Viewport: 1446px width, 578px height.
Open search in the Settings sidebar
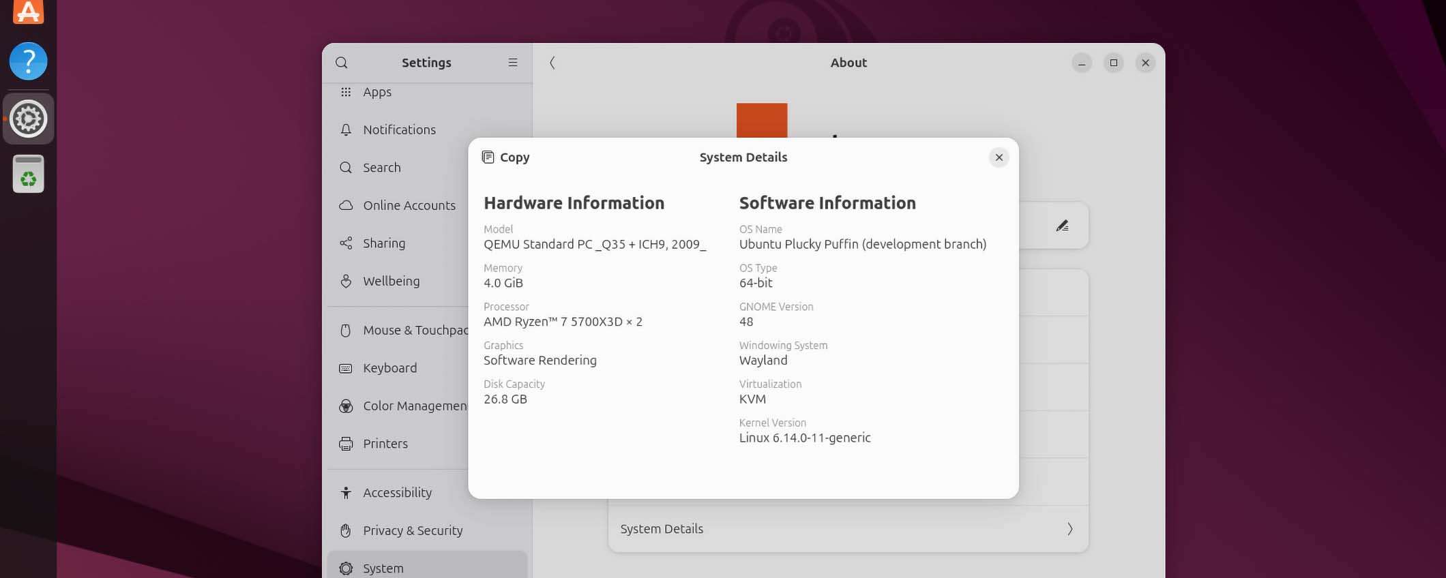coord(342,63)
